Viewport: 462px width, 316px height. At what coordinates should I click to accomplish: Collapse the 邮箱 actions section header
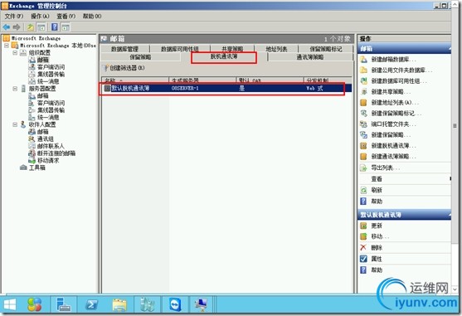449,49
